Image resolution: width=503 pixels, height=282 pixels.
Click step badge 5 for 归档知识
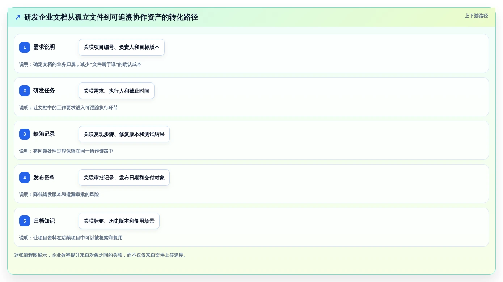tap(25, 221)
